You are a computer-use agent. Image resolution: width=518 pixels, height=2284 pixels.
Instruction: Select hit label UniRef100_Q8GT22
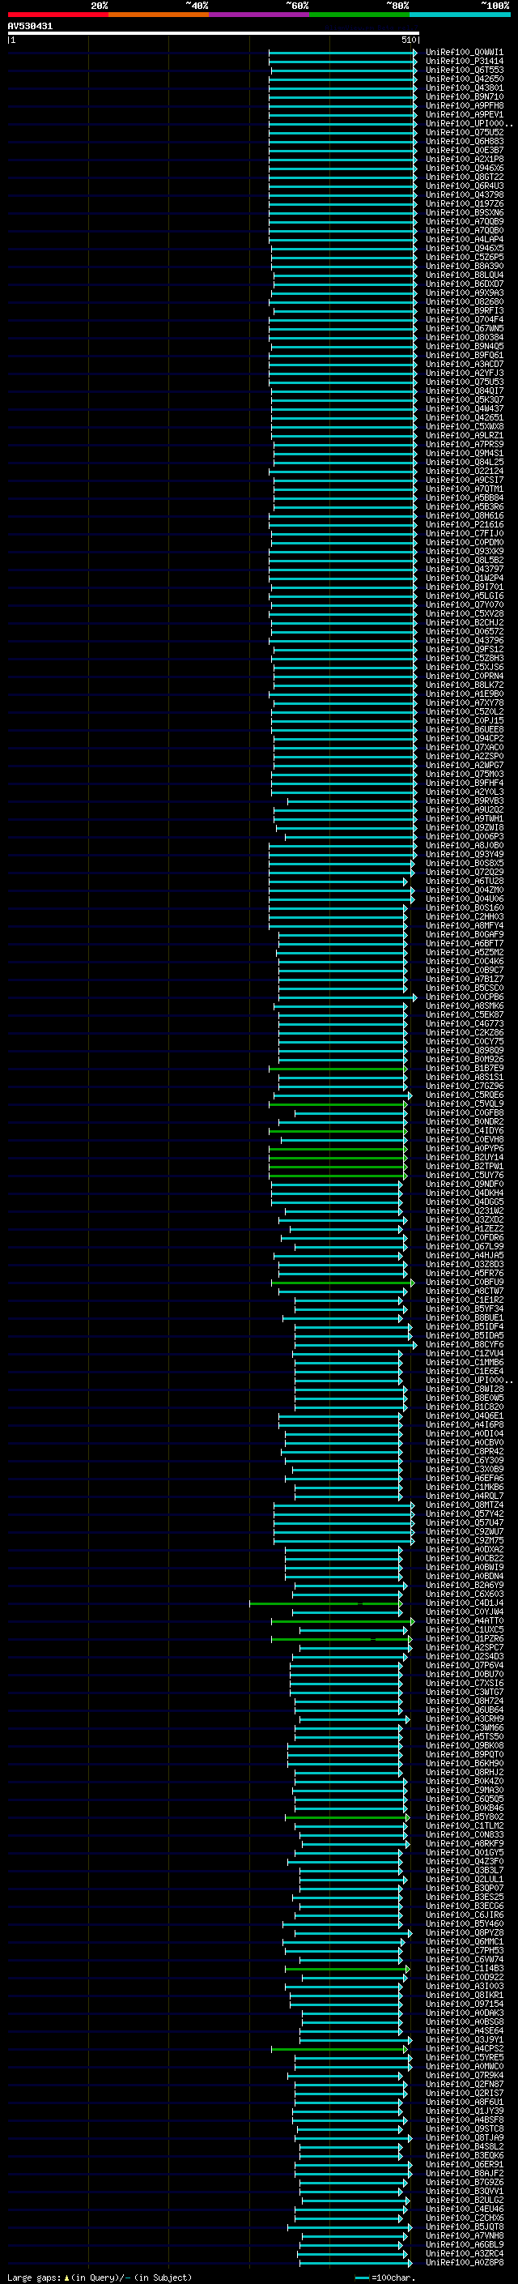click(x=465, y=177)
